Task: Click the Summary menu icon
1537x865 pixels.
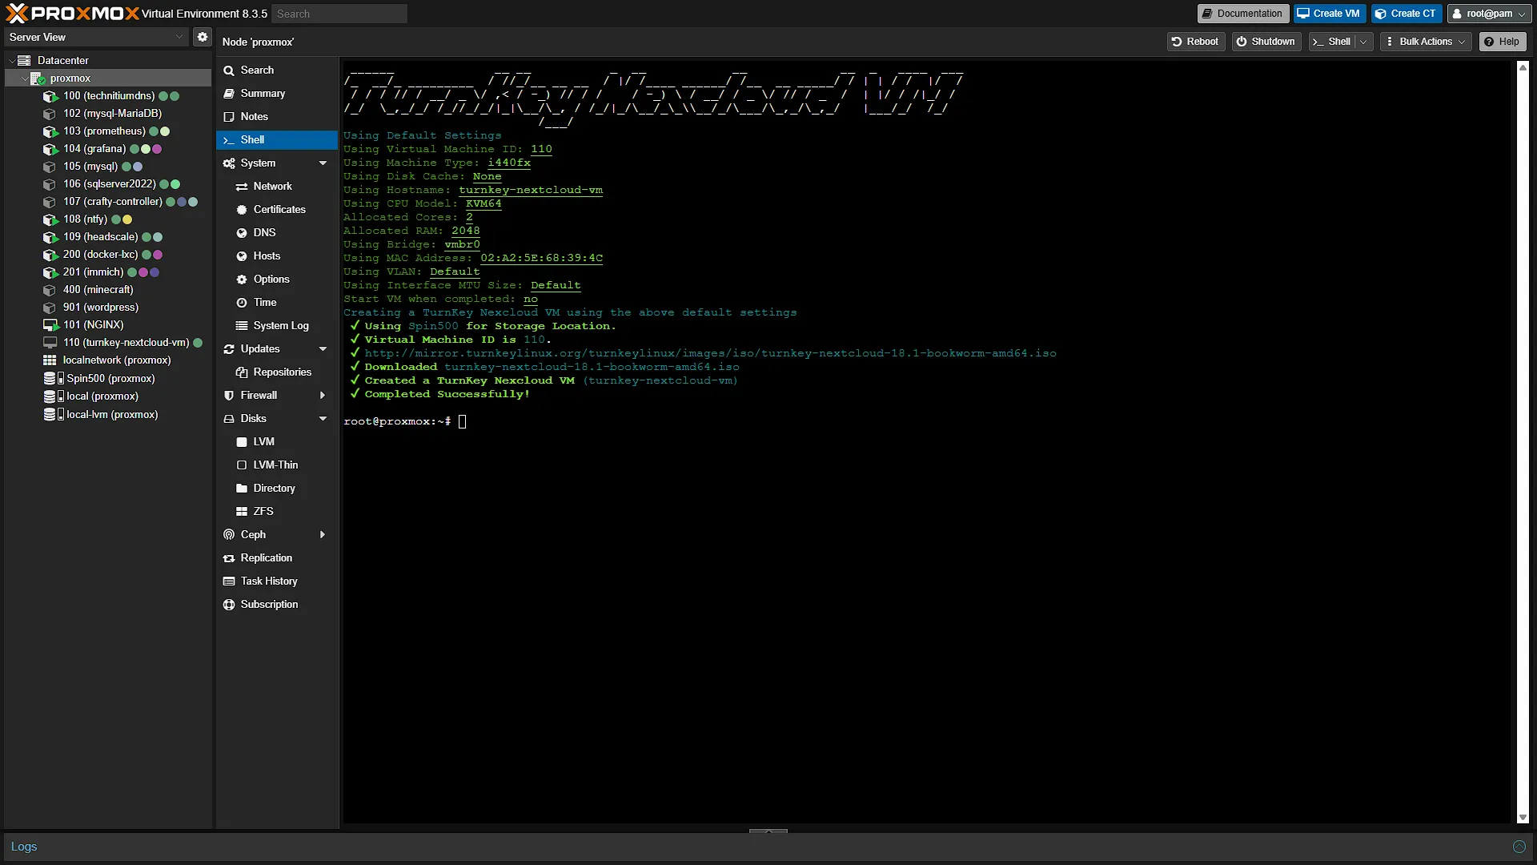Action: click(229, 94)
